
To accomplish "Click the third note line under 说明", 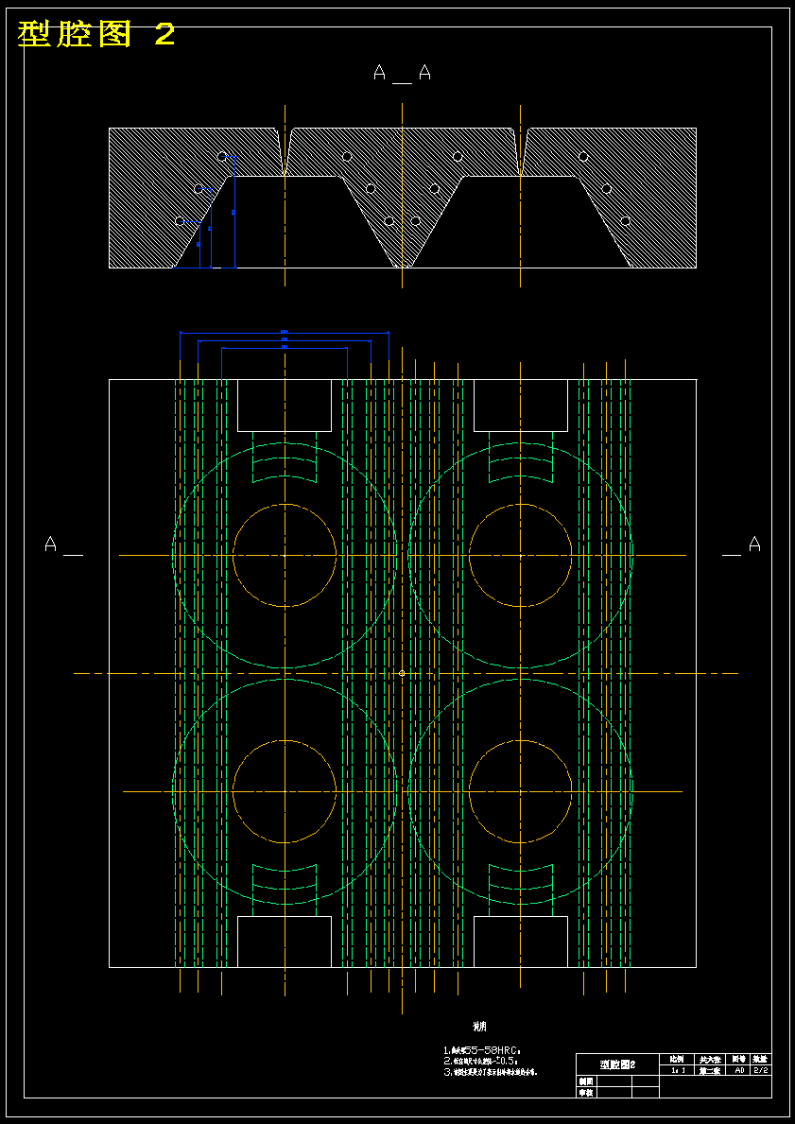I will pos(491,1073).
